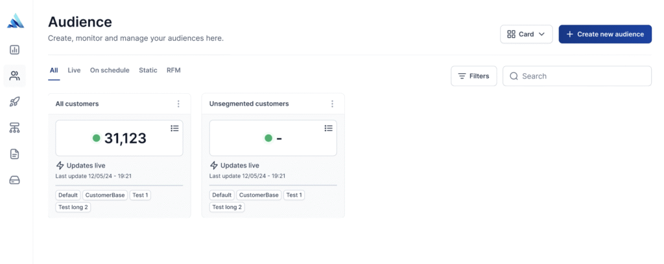Open list icon on Unsegmented customers count box

pyautogui.click(x=328, y=128)
